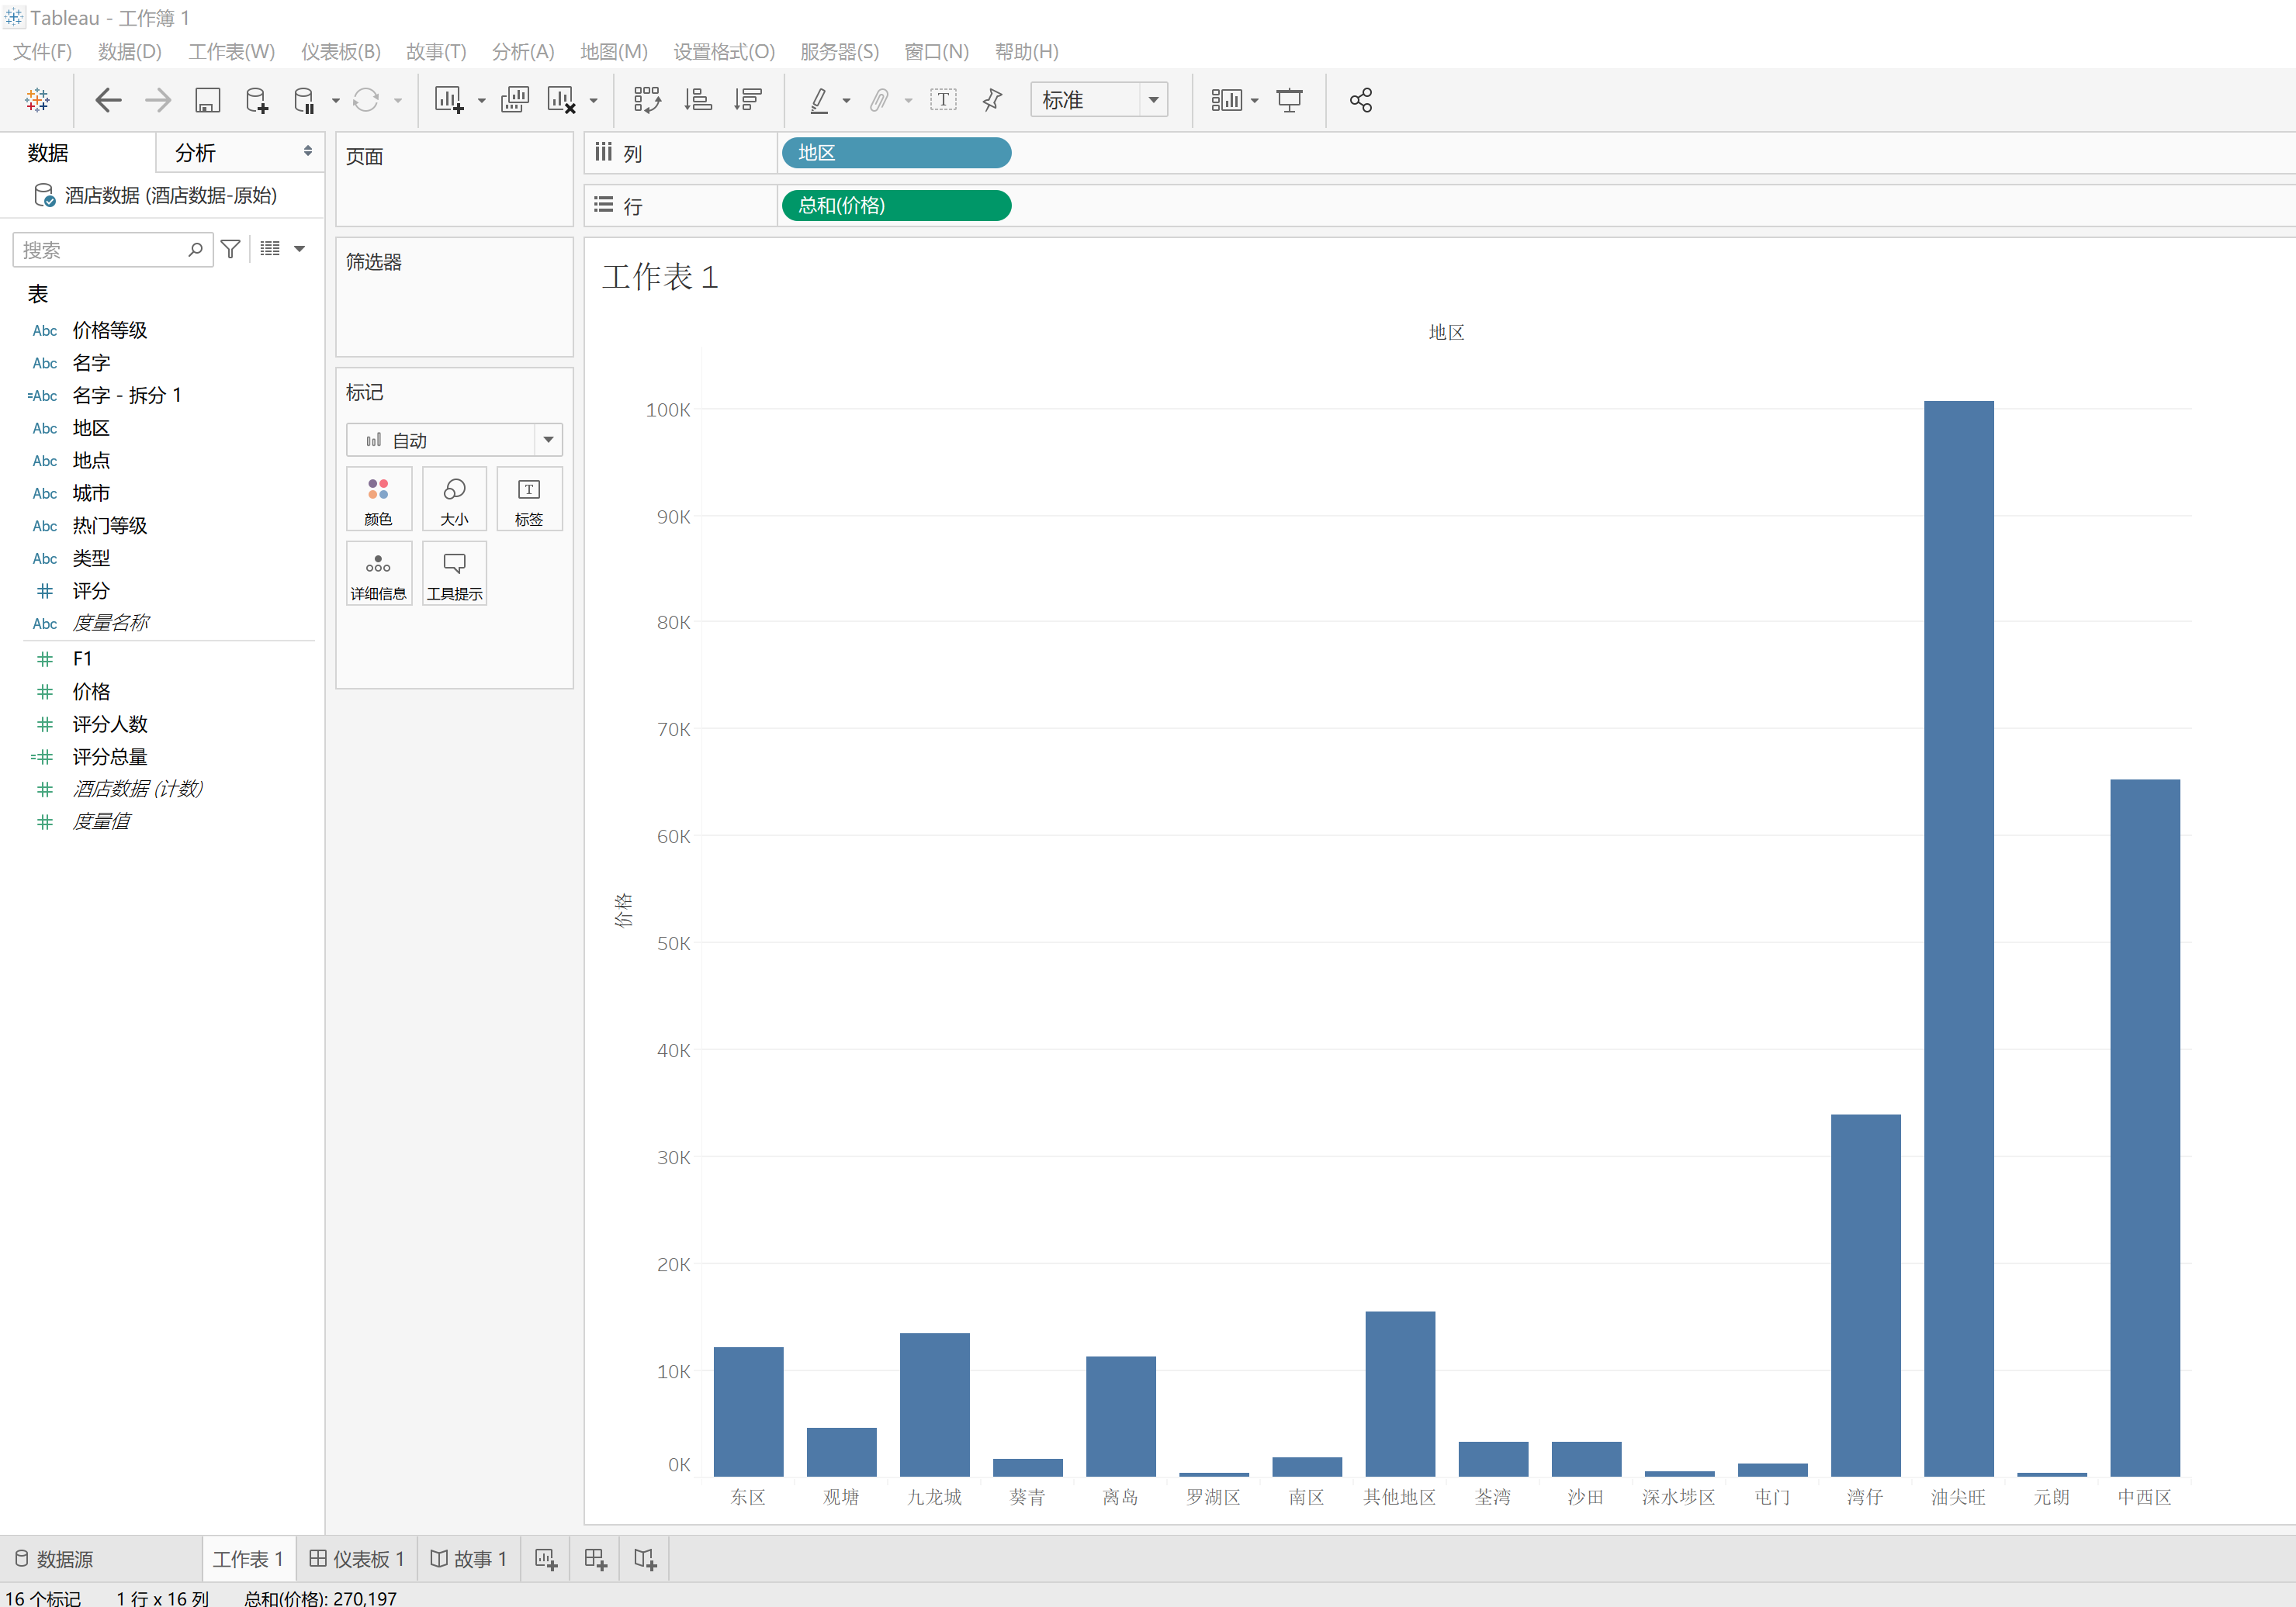This screenshot has height=1607, width=2296.
Task: Click the redo forward arrow
Action: (x=158, y=100)
